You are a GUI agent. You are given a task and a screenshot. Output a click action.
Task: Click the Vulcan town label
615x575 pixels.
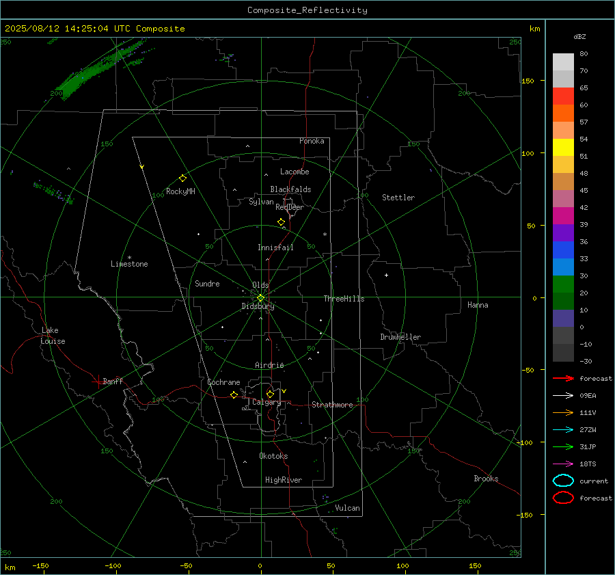(x=347, y=508)
